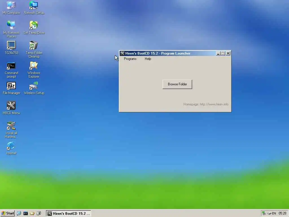Screen dimensions: 289x217
Task: Open the folder quick launch icon
Action: click(x=32, y=213)
